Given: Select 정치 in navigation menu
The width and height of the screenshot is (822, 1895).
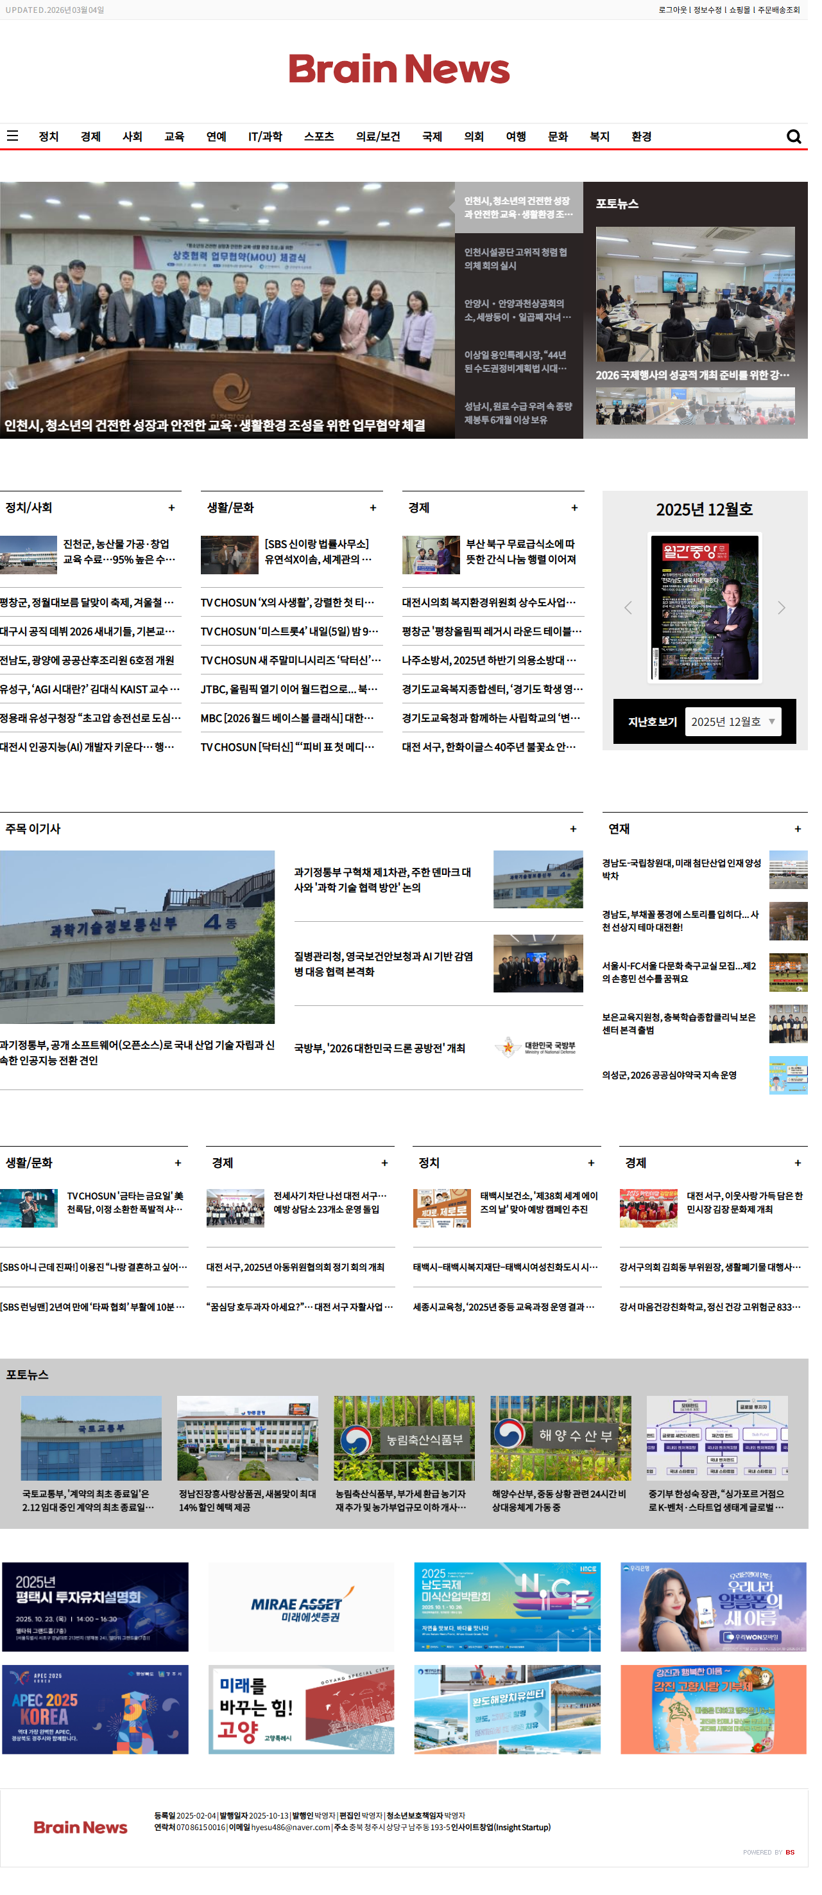Looking at the screenshot, I should pos(49,138).
